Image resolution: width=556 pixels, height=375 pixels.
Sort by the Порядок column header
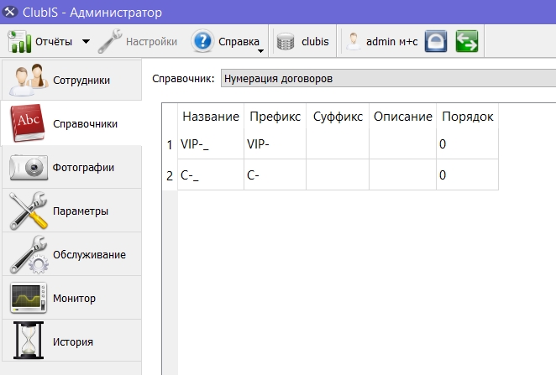click(467, 117)
